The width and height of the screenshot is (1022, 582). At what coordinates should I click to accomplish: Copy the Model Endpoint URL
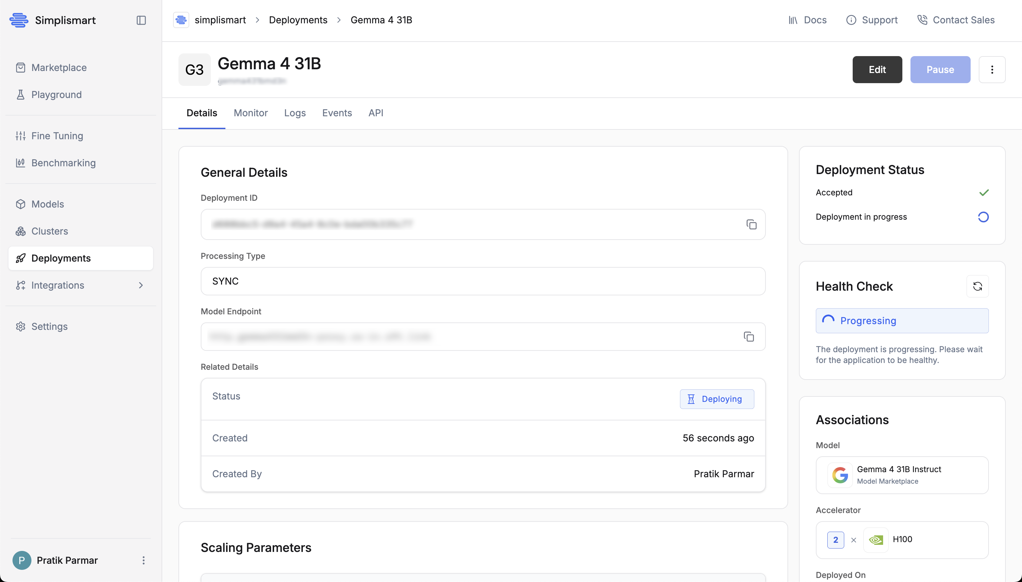click(749, 337)
